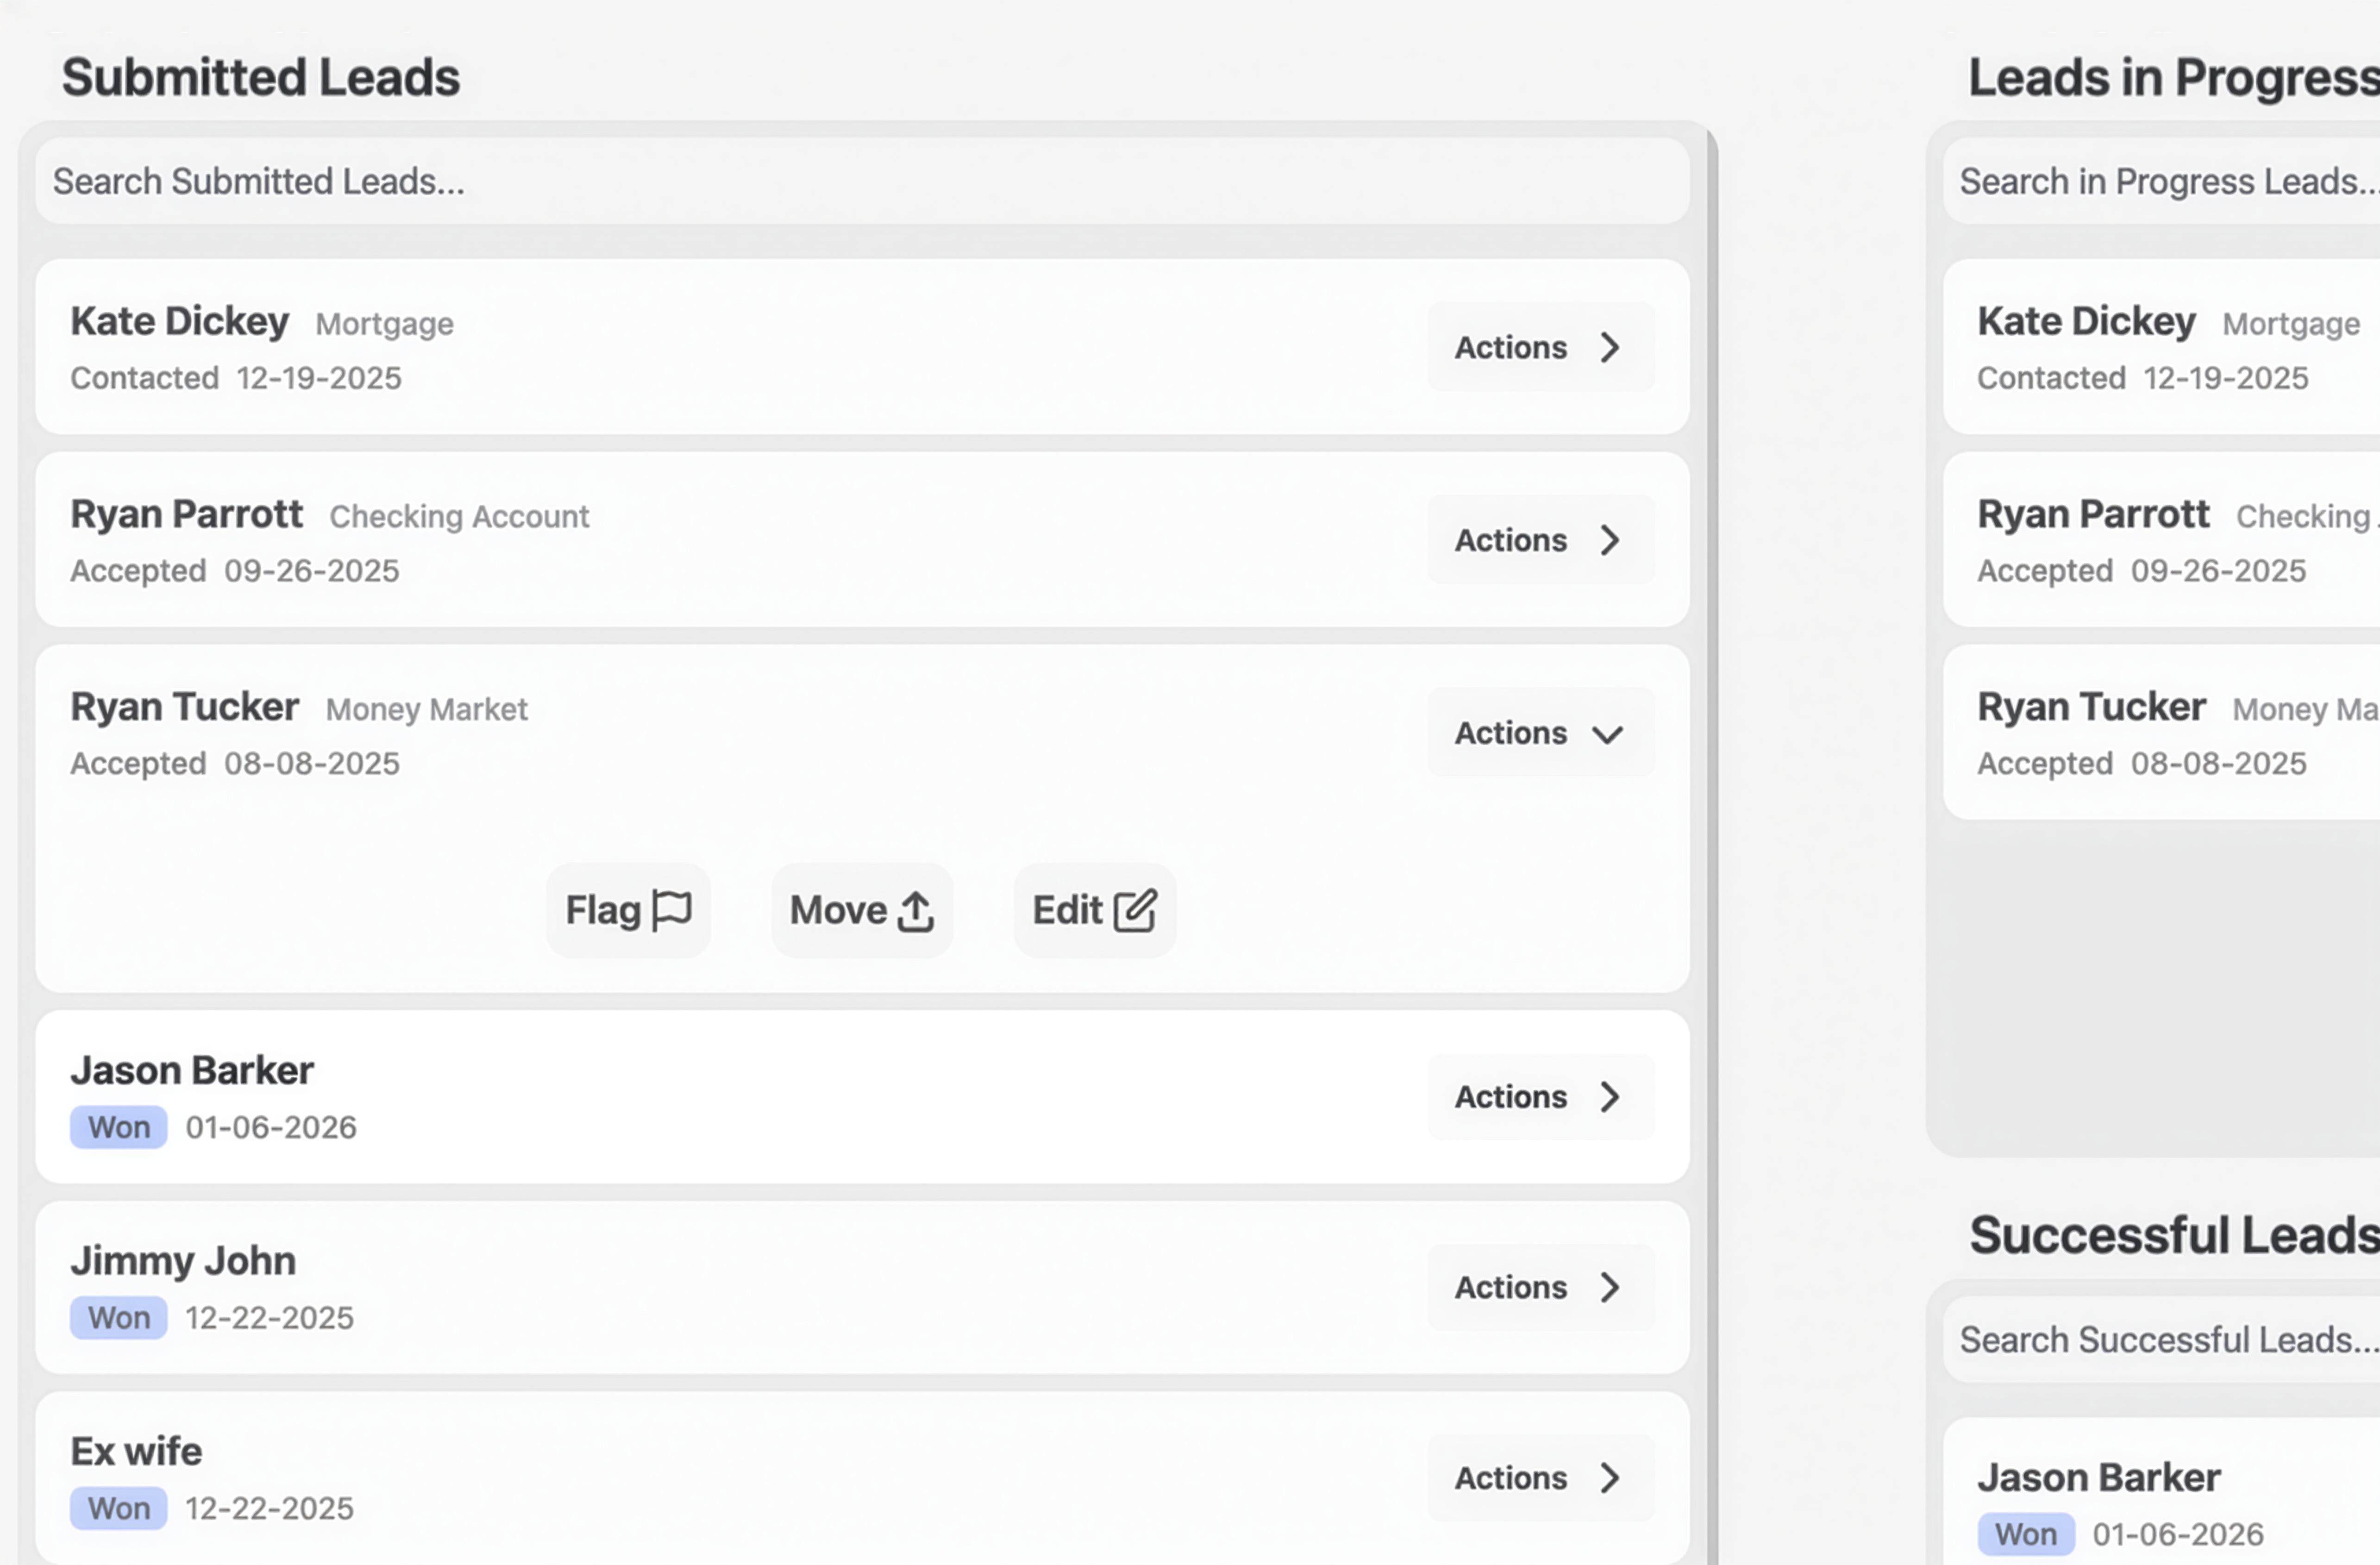Click the Won badge on Jason Barker in Submitted Leads
The image size is (2380, 1565).
point(118,1128)
